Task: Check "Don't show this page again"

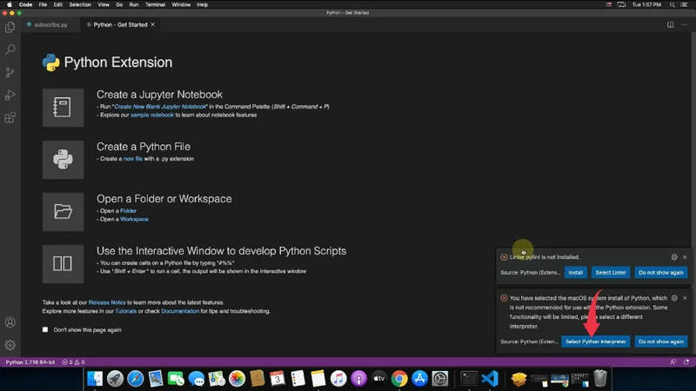Action: tap(46, 329)
